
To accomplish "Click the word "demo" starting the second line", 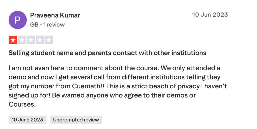I will (x=17, y=77).
